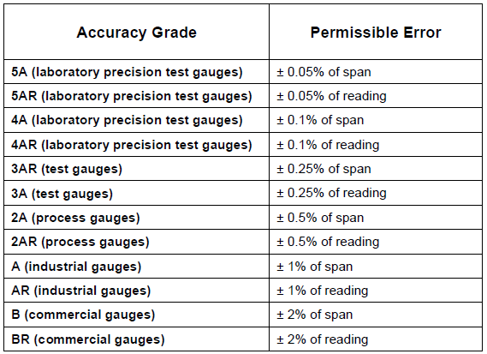Click the A industrial gauges cell
This screenshot has height=354, width=487.
pos(136,267)
